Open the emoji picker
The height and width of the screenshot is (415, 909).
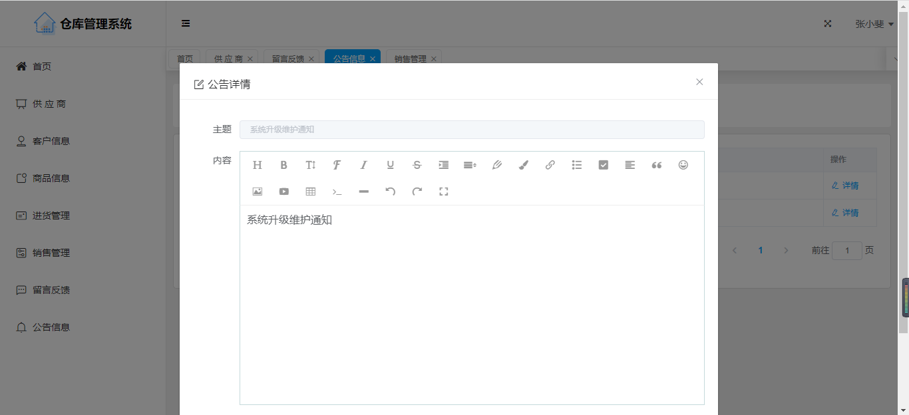[683, 165]
